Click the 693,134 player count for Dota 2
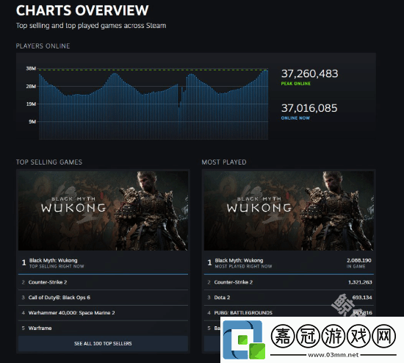 point(362,298)
